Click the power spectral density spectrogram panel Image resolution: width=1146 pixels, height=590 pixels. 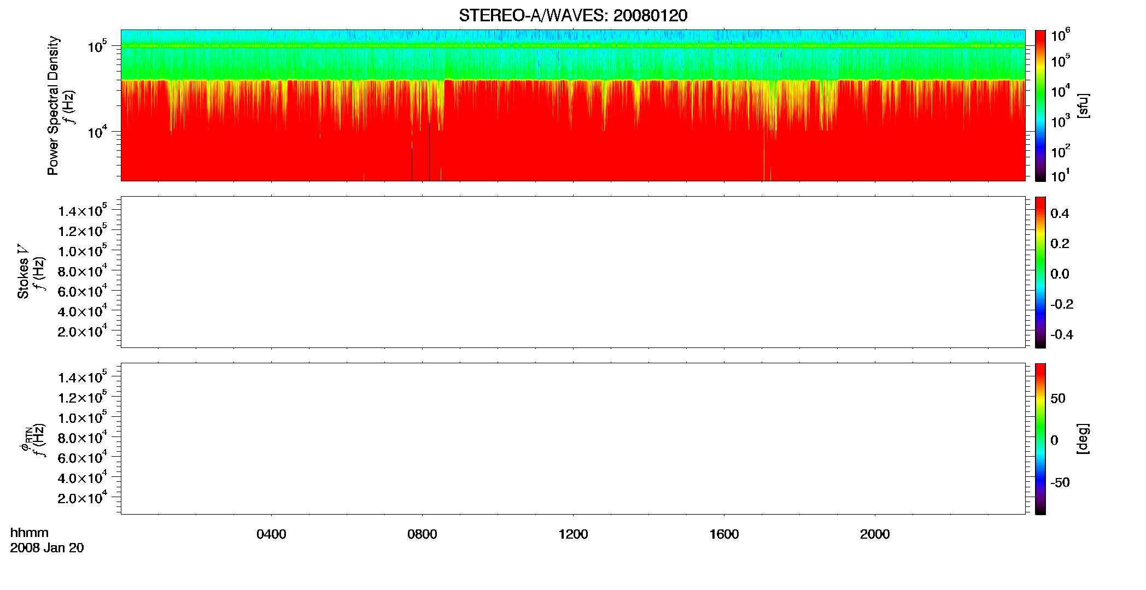point(573,105)
